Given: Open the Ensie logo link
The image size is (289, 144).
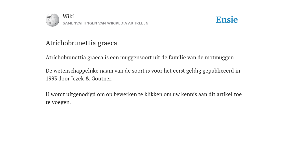Looking at the screenshot, I should (x=227, y=20).
